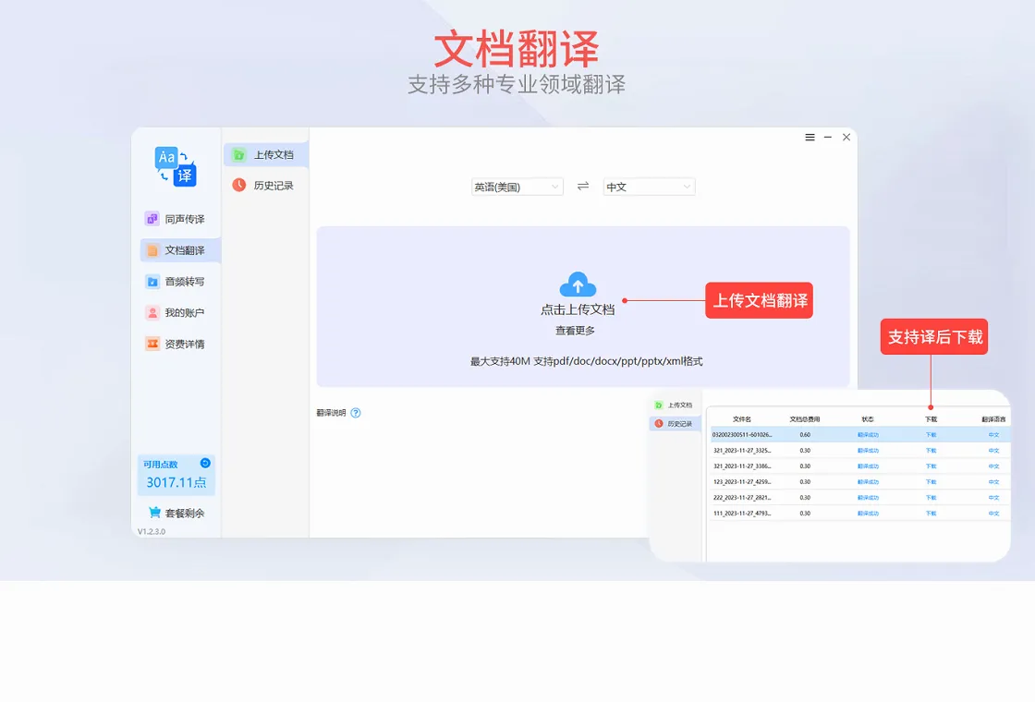
Task: Click the cloud upload icon
Action: 578,284
